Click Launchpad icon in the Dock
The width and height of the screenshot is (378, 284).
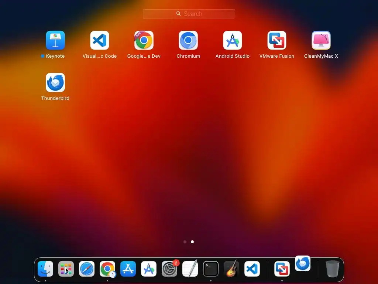(66, 269)
